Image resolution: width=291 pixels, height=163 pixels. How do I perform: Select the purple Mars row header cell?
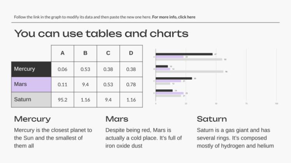point(31,84)
